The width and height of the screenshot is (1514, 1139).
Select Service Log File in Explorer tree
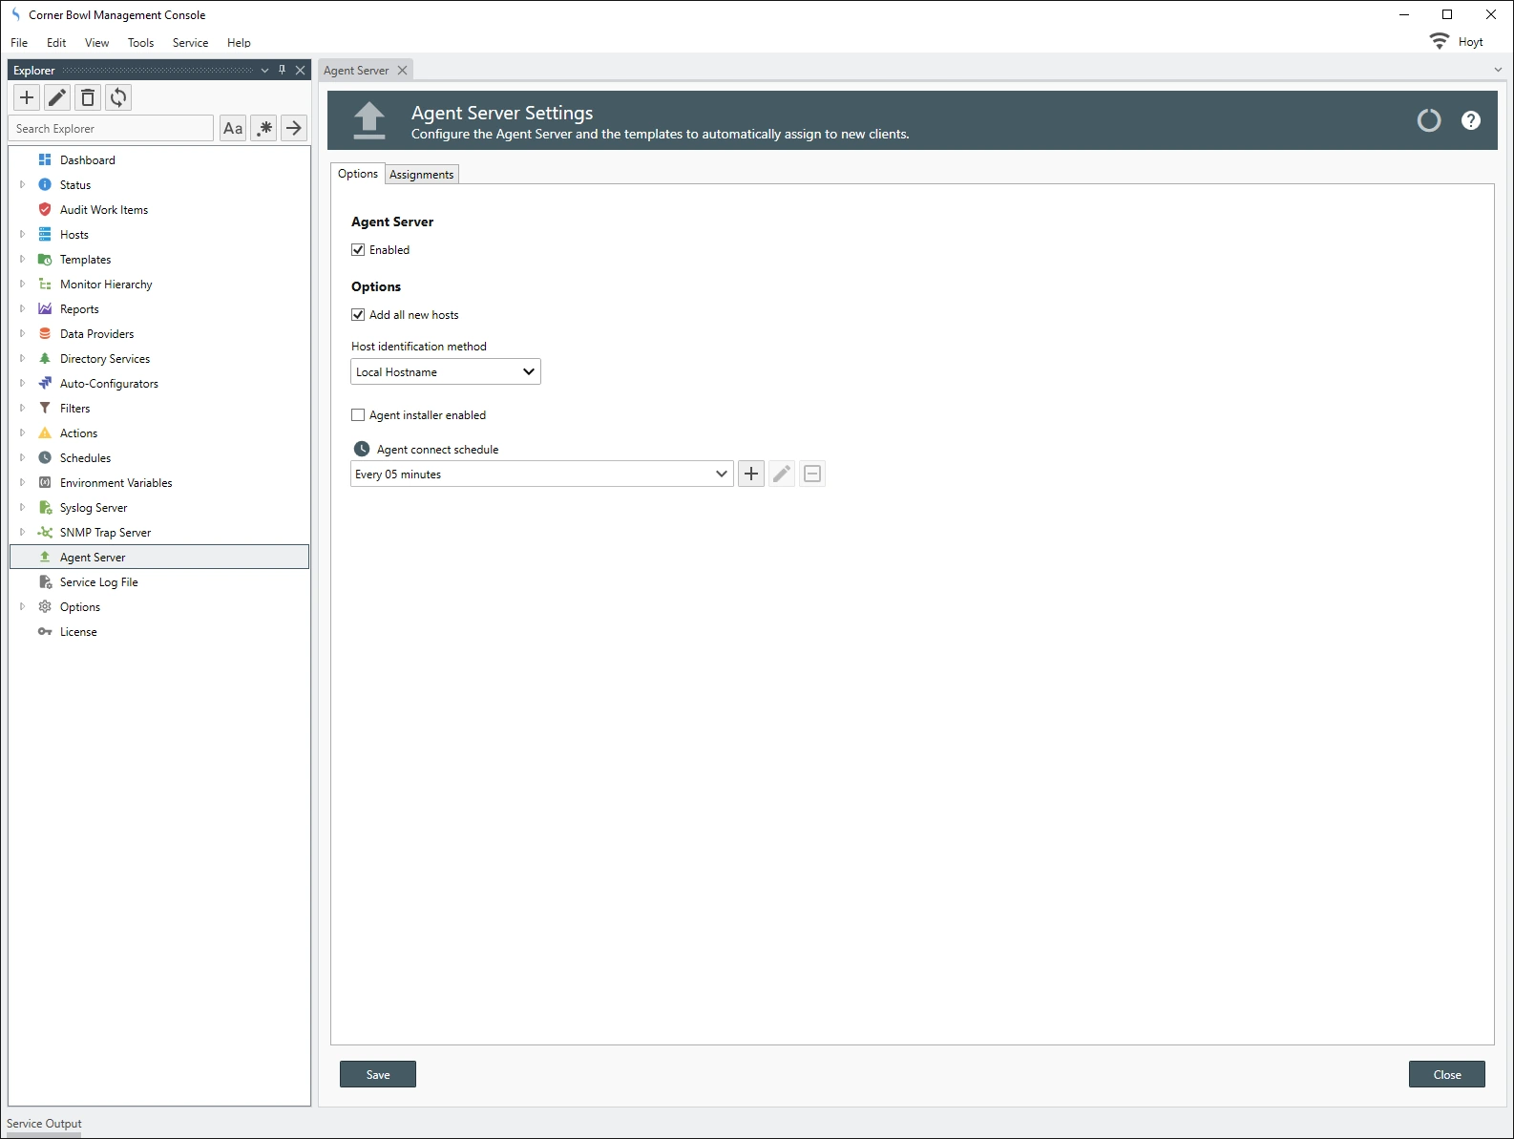[x=98, y=582]
